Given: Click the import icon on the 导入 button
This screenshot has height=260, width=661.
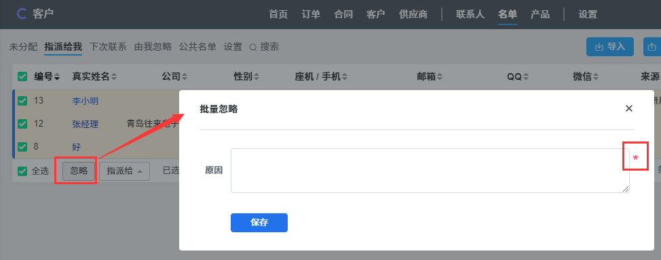Looking at the screenshot, I should (x=599, y=47).
